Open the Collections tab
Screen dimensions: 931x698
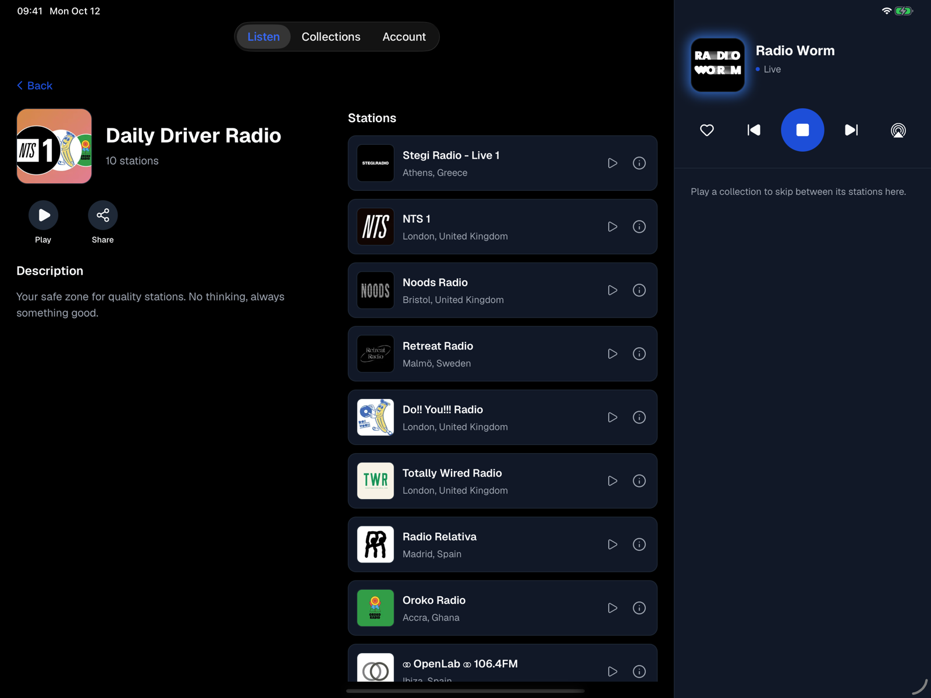tap(331, 37)
